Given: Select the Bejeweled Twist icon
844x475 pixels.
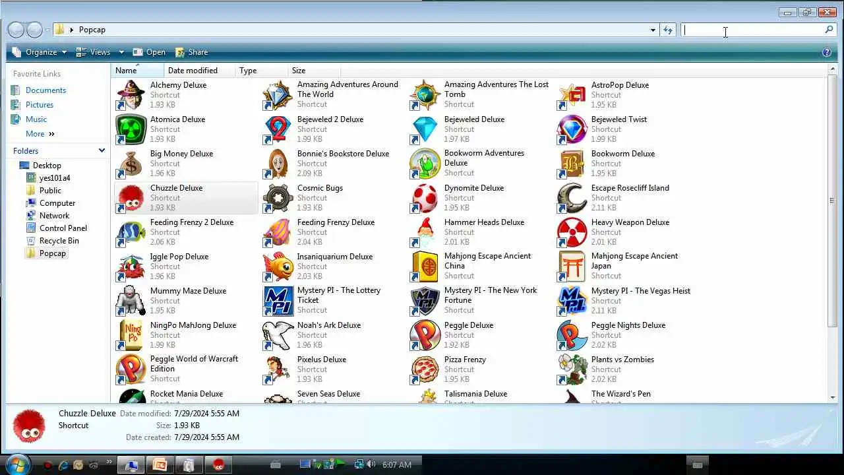Looking at the screenshot, I should pyautogui.click(x=572, y=129).
